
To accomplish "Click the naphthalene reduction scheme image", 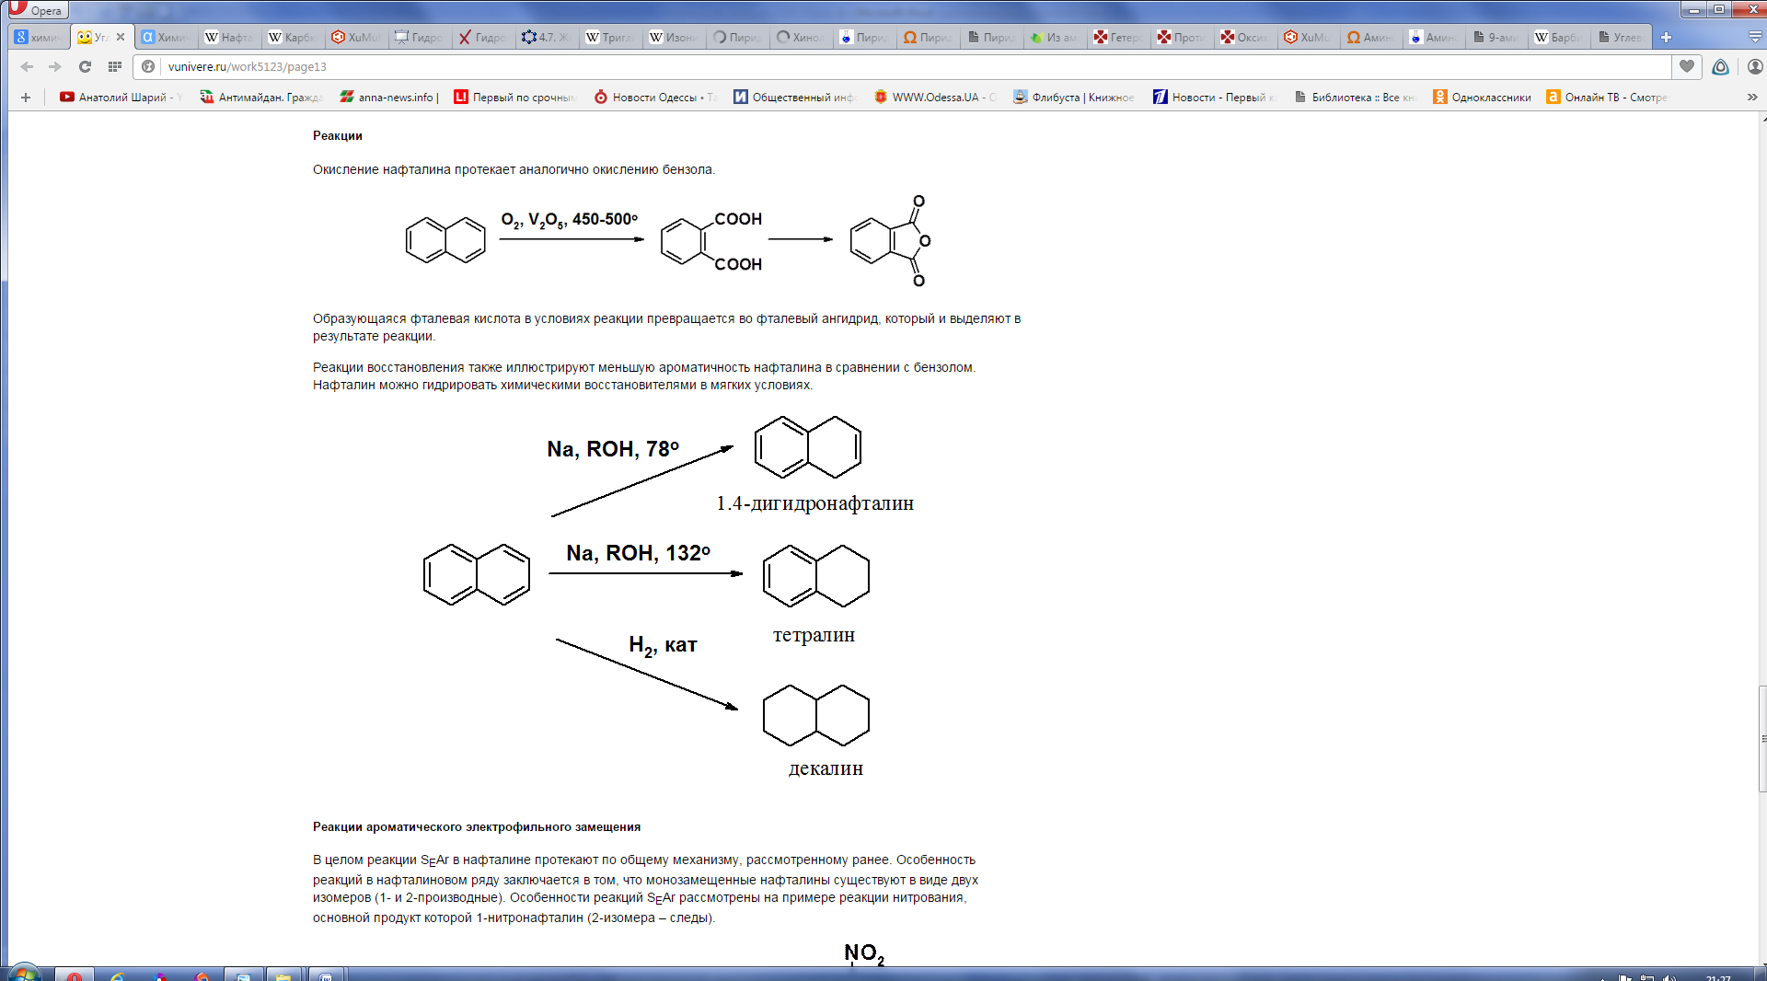I will tap(668, 596).
